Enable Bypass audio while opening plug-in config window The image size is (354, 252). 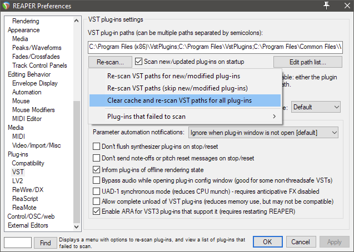96,180
